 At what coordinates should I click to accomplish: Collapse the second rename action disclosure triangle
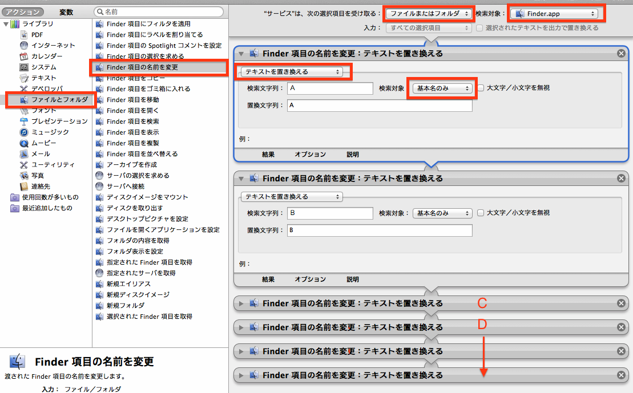241,179
